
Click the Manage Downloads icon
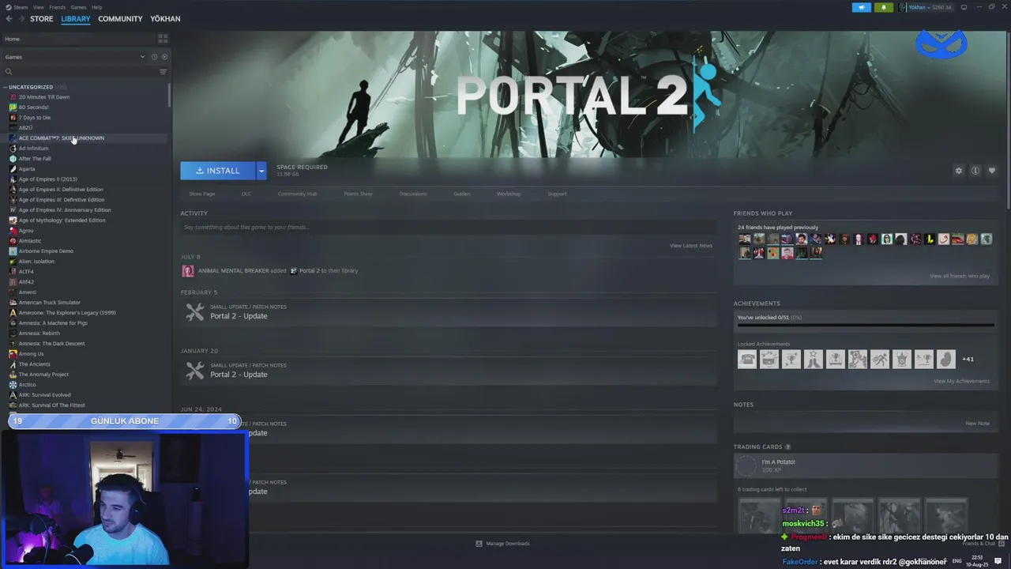479,544
